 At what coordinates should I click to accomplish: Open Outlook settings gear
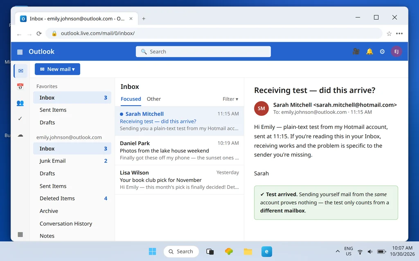[382, 51]
